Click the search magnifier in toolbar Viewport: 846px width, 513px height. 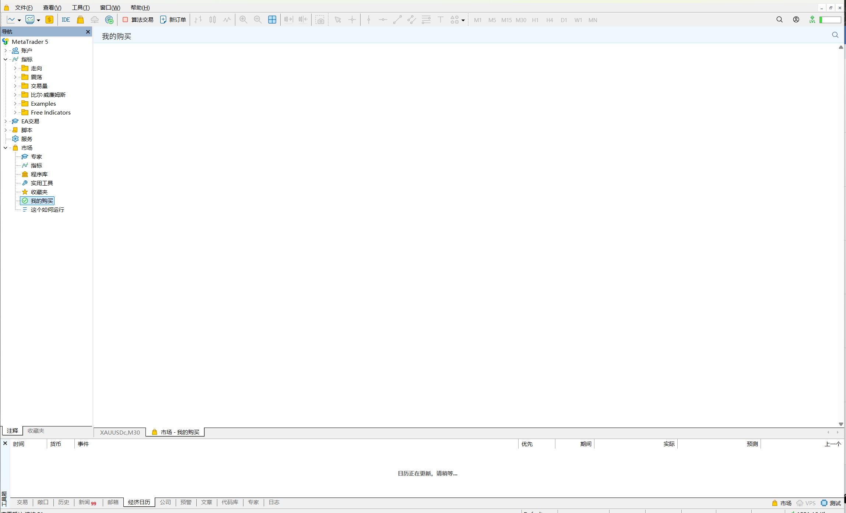click(x=779, y=20)
